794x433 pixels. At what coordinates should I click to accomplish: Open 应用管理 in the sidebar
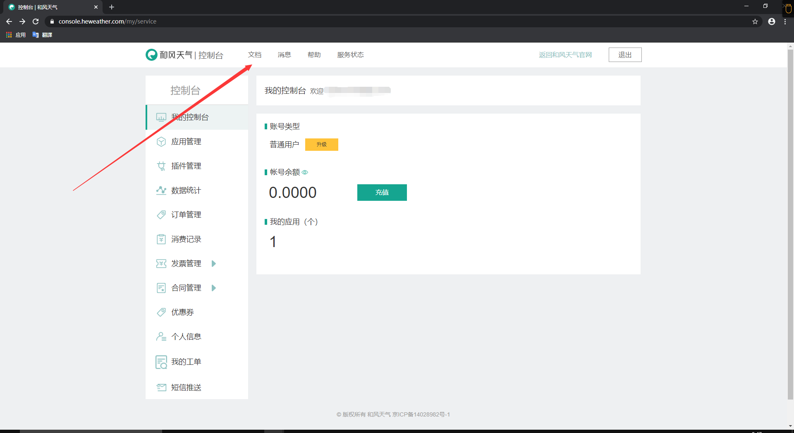(x=197, y=142)
